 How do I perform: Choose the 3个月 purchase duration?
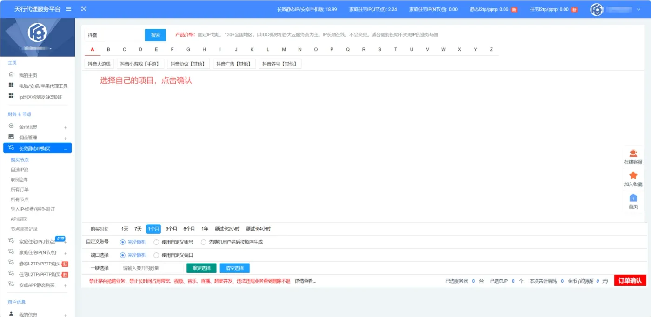[x=171, y=229]
